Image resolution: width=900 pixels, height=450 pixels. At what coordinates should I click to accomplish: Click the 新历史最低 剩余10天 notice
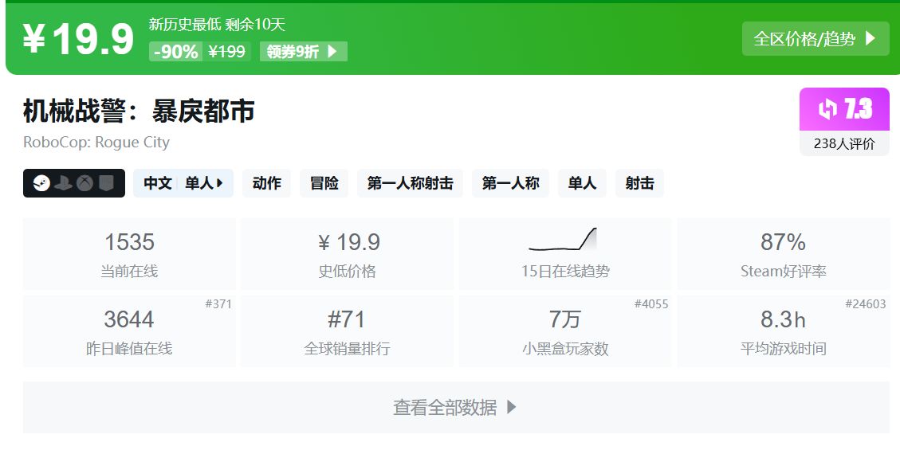pyautogui.click(x=217, y=24)
